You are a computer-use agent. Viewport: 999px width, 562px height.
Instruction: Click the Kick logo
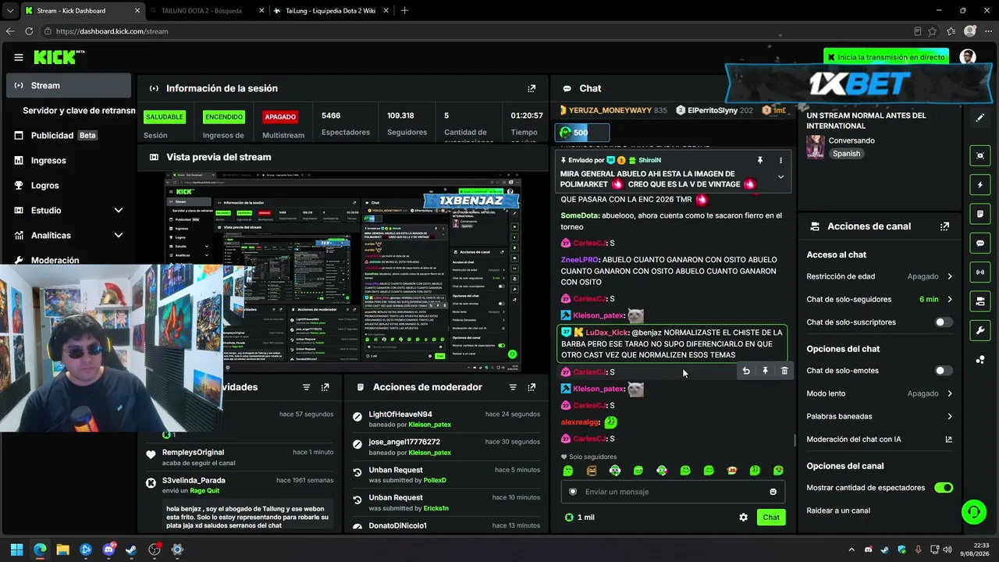coord(59,57)
